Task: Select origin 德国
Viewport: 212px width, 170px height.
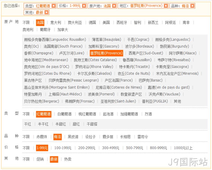Action: tap(92, 22)
